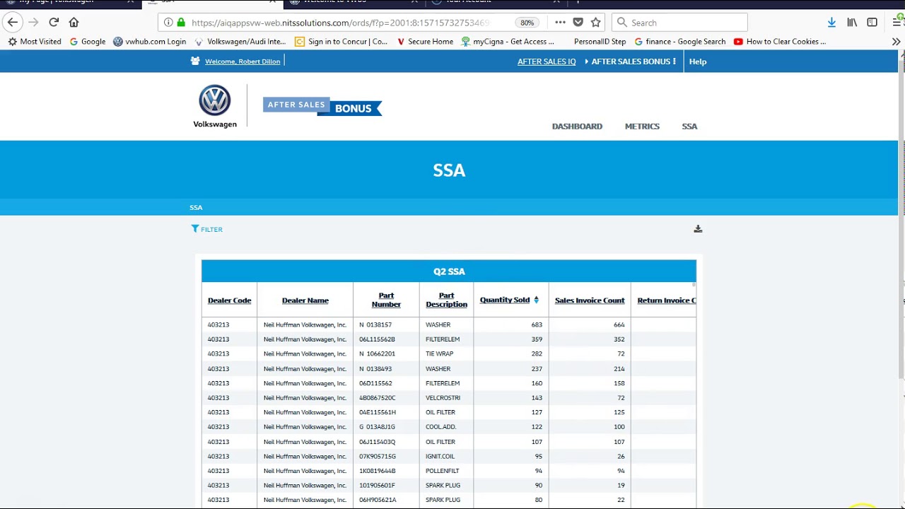Click the POLLENFILT description cell
This screenshot has height=509, width=905.
coord(442,471)
